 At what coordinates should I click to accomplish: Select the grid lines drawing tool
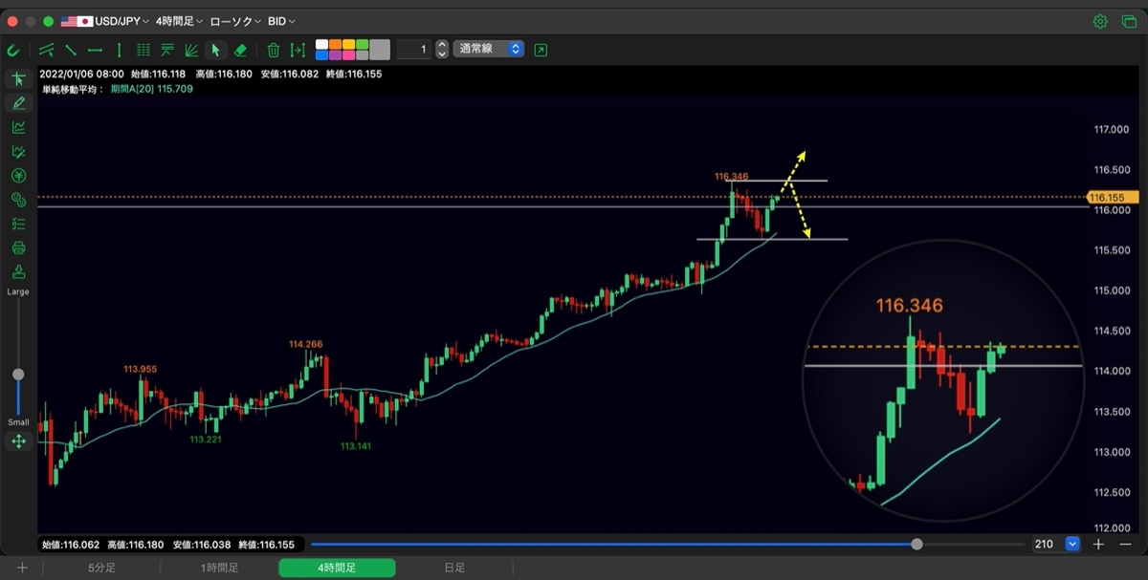143,50
